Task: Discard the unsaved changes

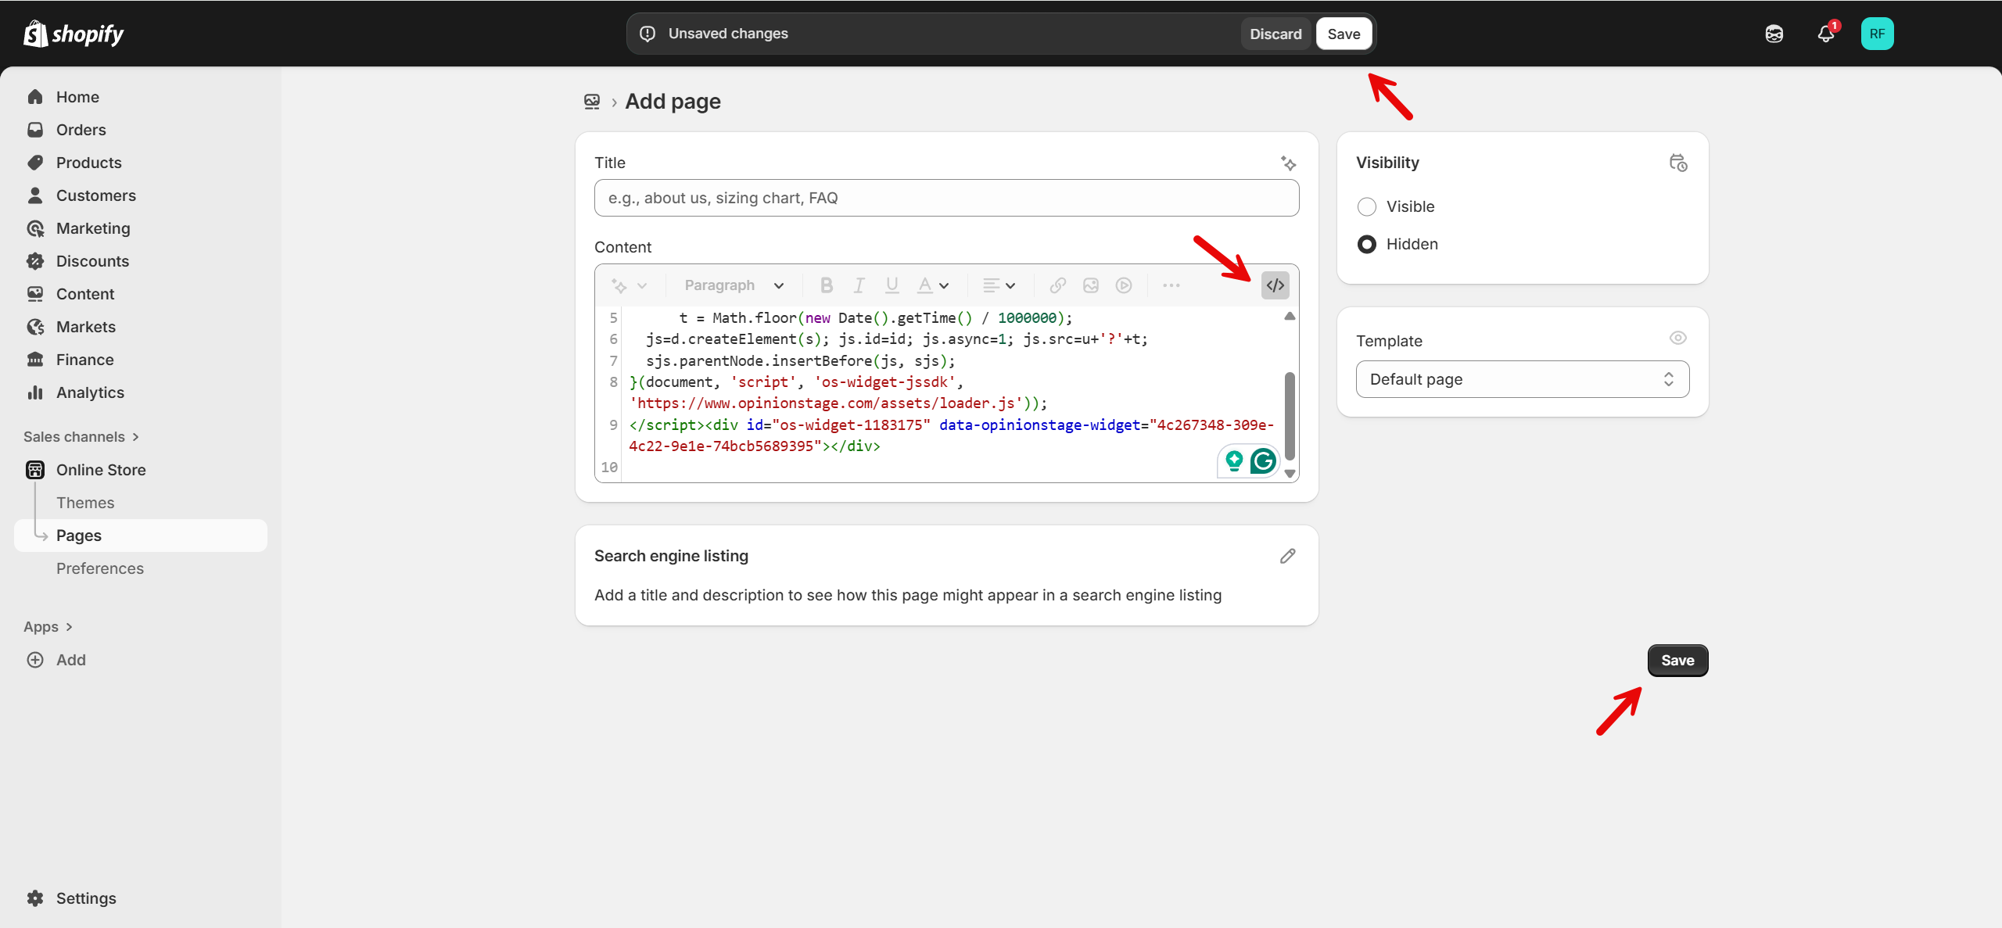Action: 1275,34
